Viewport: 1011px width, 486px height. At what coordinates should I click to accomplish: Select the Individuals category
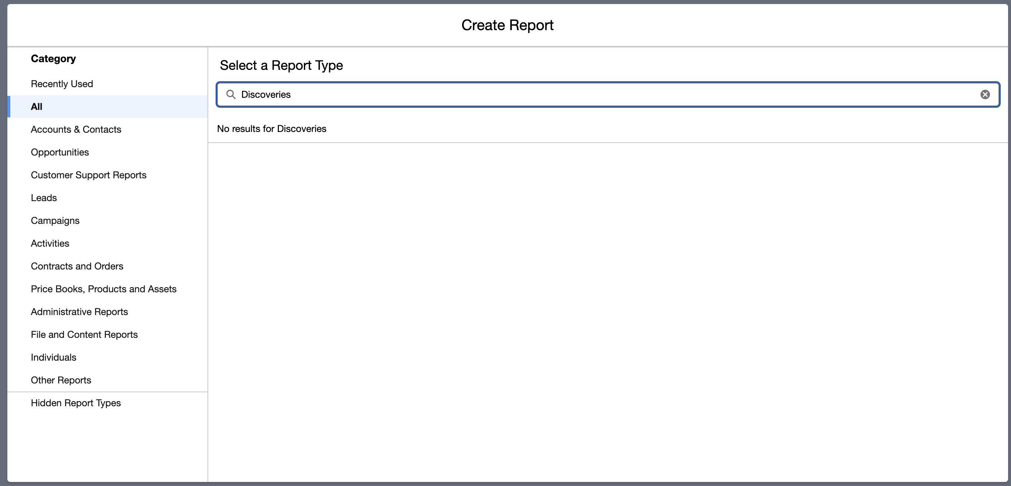(53, 357)
